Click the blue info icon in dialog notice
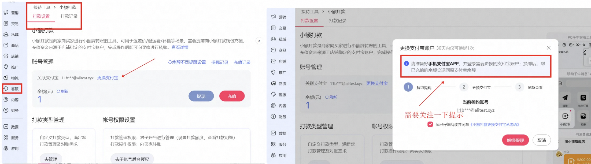 tap(407, 64)
